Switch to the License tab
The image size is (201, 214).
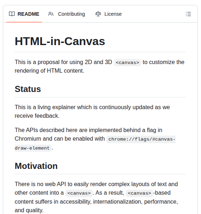pyautogui.click(x=108, y=14)
